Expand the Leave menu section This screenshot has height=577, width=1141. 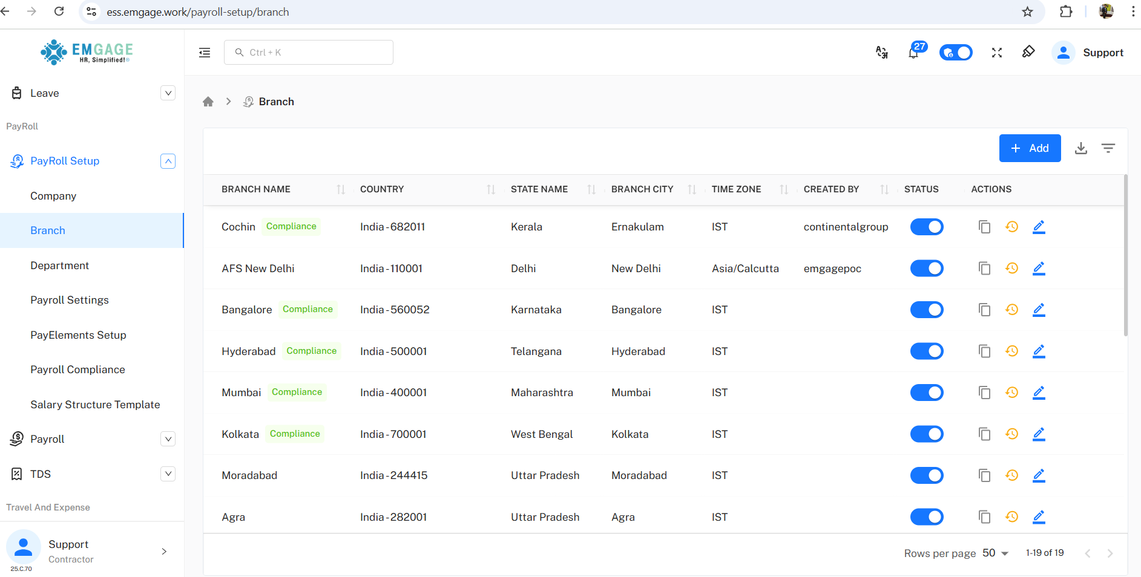pos(168,93)
